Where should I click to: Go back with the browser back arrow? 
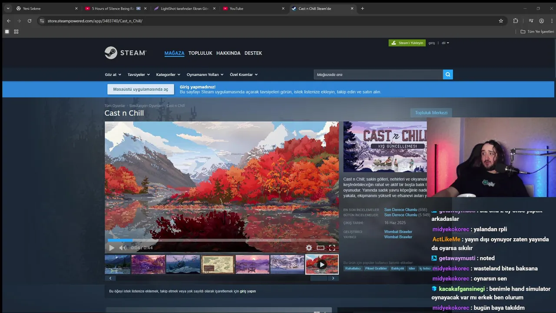tap(8, 21)
